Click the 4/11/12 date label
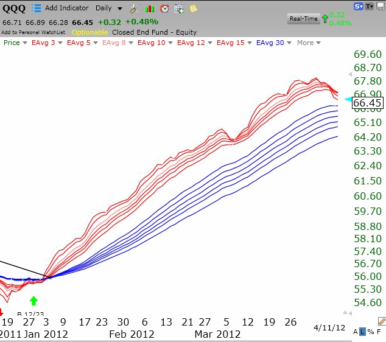Screen dimensions: 386x342 (x=329, y=328)
